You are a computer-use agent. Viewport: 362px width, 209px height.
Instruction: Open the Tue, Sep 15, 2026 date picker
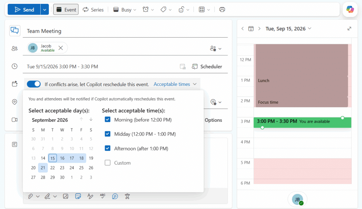288,29
